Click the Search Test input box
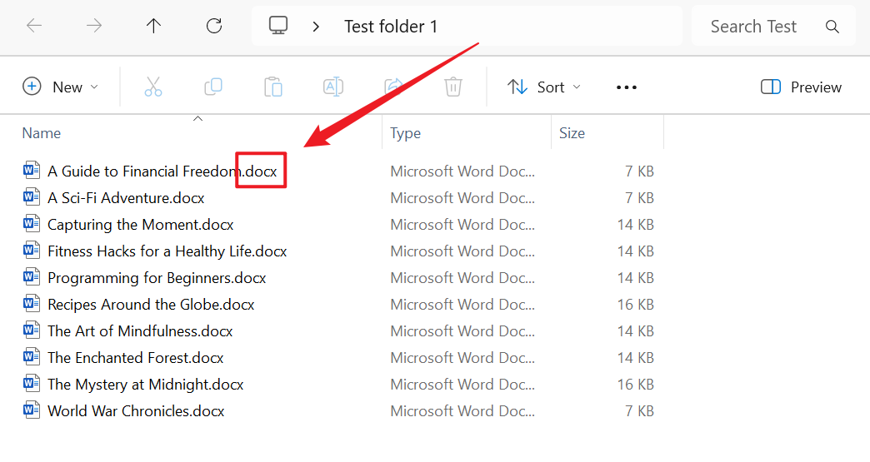This screenshot has width=870, height=462. 754,27
